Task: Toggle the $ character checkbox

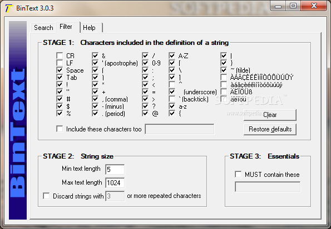Action: (60, 106)
